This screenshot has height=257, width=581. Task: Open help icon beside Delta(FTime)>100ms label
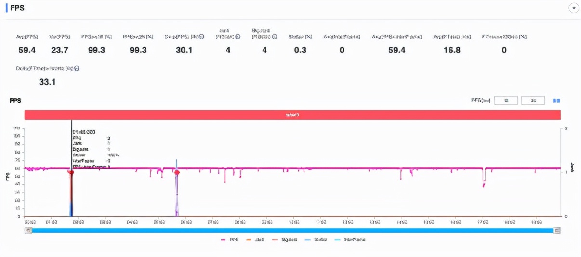[x=77, y=69]
